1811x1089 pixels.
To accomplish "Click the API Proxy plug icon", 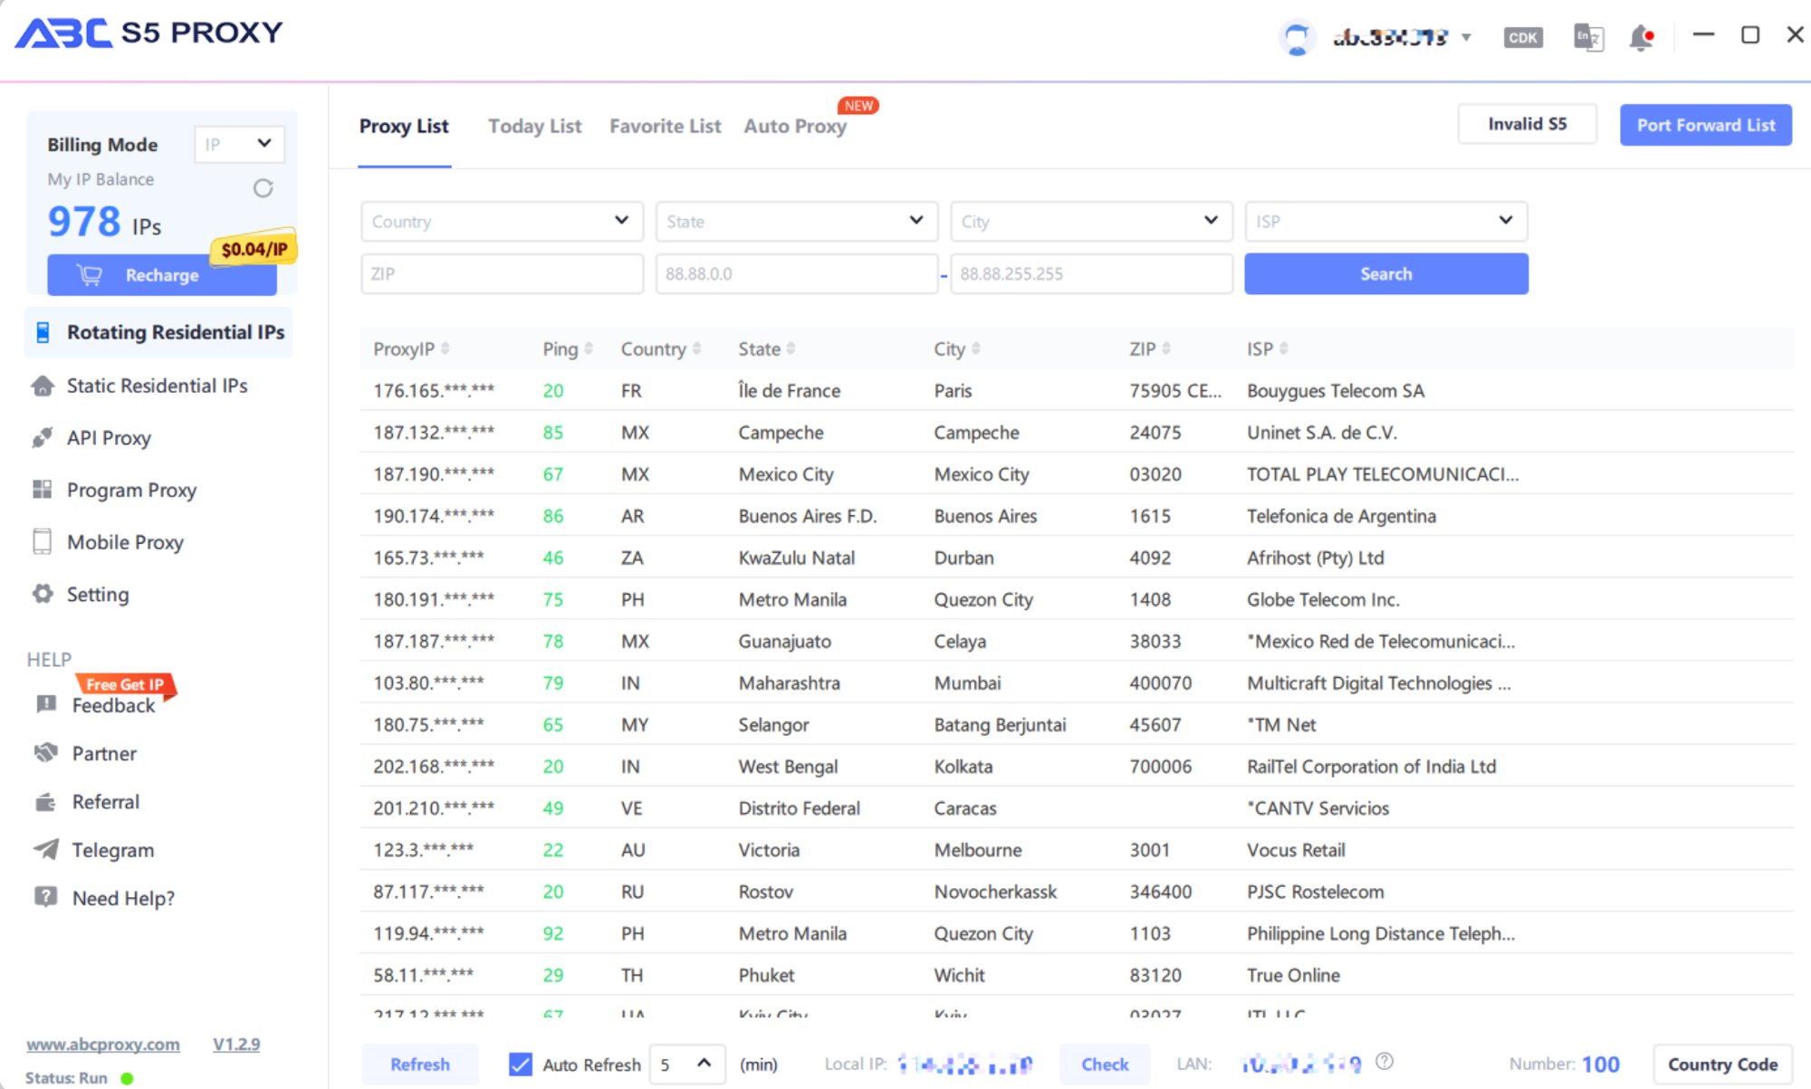I will click(x=43, y=438).
